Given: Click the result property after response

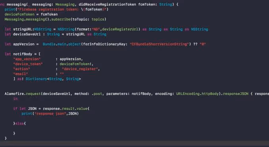Looking at the screenshot, I should click(x=68, y=109).
